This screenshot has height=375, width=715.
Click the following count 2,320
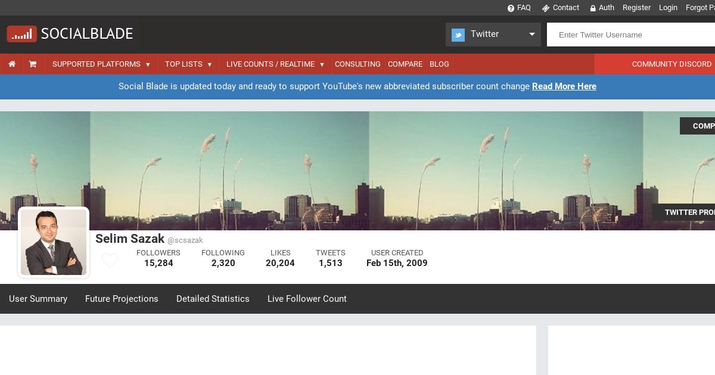(223, 263)
